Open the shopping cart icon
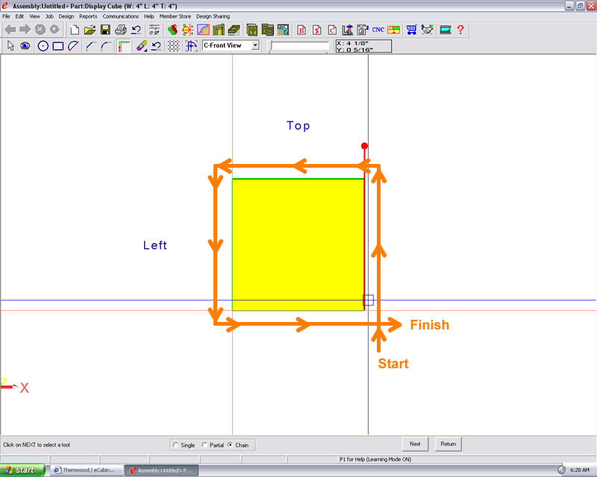 coord(412,30)
